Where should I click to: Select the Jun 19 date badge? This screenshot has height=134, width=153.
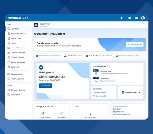tap(96, 79)
